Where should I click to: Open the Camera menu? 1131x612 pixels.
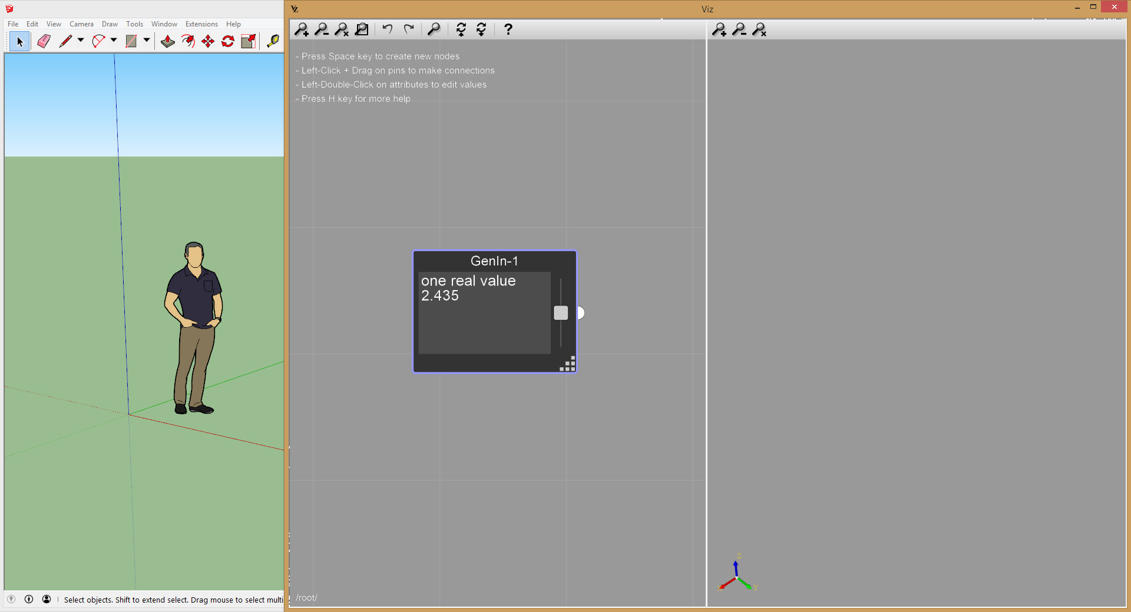pyautogui.click(x=81, y=24)
